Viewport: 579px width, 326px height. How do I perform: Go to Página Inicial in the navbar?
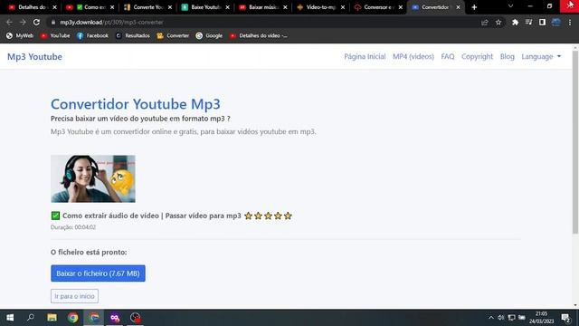[x=365, y=56]
